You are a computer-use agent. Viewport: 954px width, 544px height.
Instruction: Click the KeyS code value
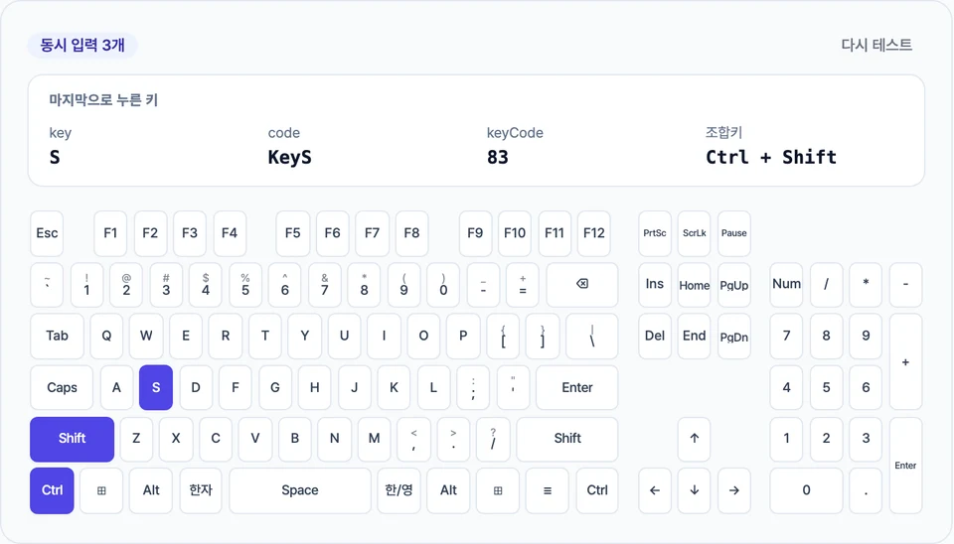click(289, 158)
